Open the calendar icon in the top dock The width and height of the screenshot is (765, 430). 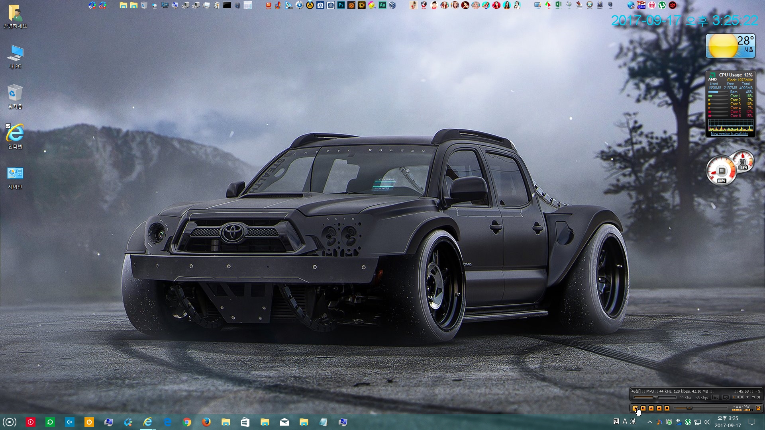[x=248, y=5]
